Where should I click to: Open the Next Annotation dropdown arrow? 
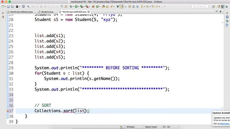click(x=144, y=6)
